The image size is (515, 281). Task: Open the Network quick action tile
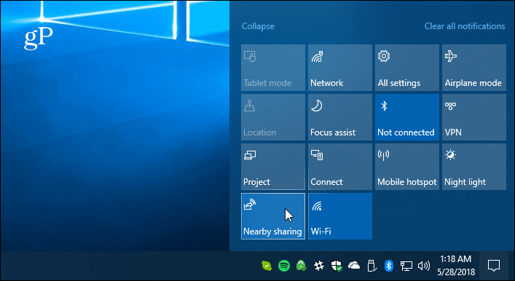coord(340,68)
